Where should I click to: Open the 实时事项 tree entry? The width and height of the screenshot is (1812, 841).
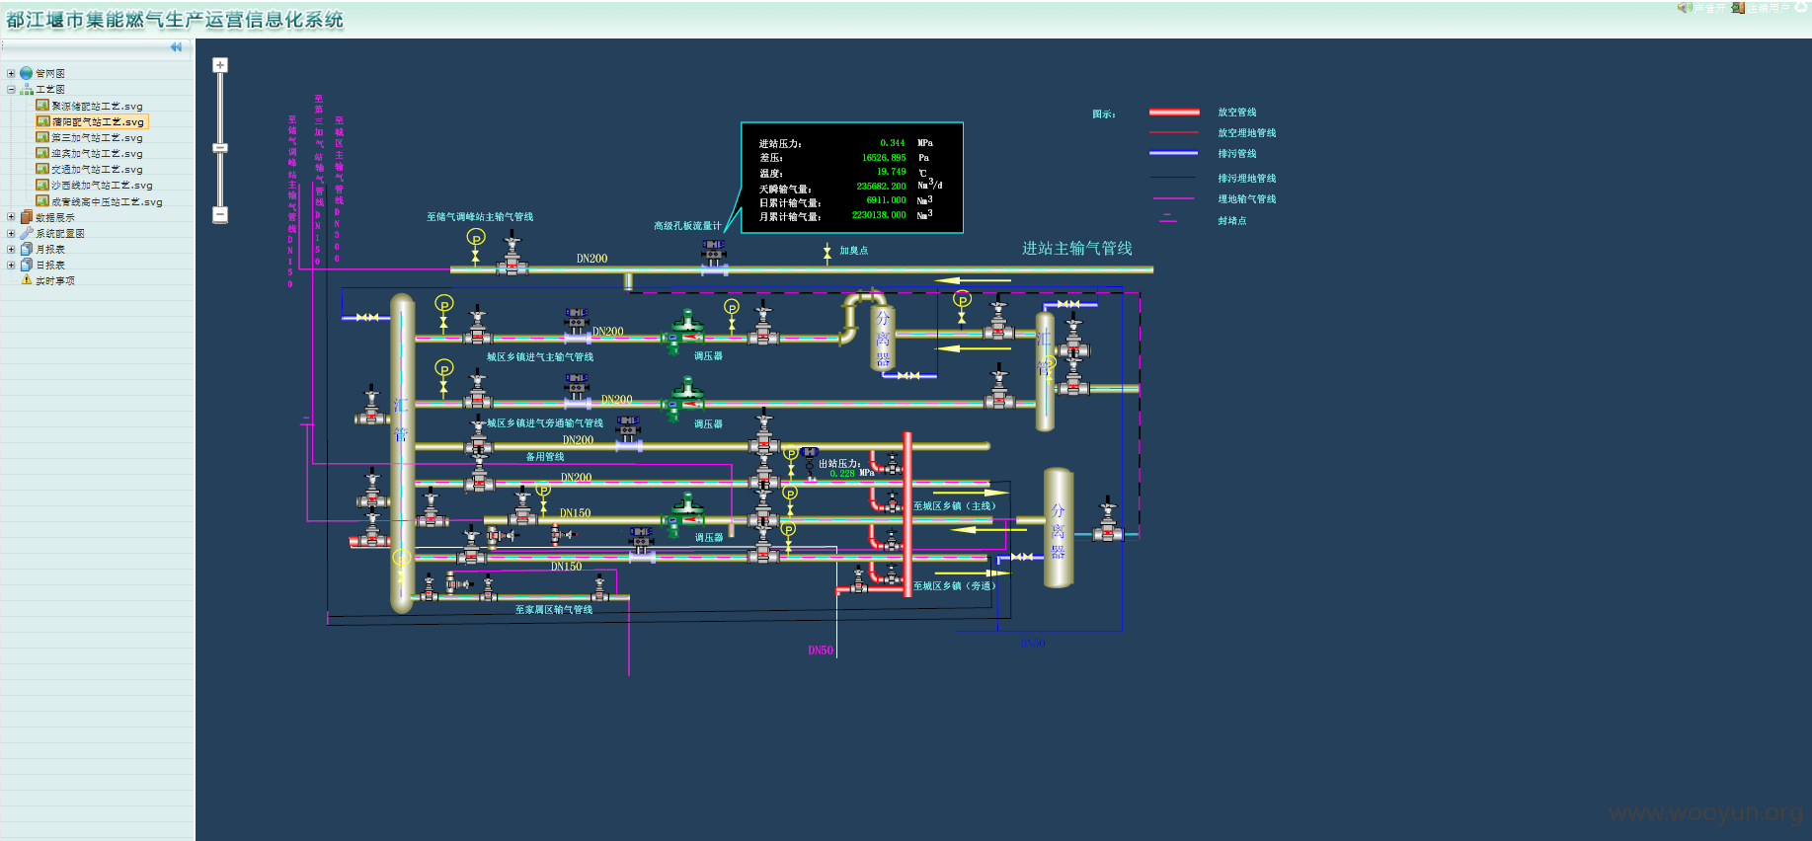[x=55, y=280]
